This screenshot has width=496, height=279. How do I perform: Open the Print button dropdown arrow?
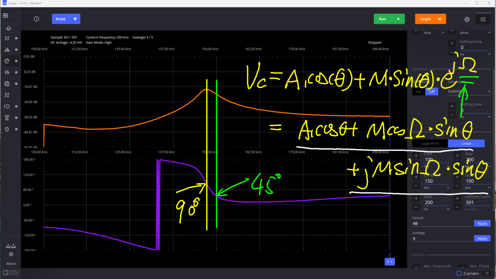[x=75, y=19]
